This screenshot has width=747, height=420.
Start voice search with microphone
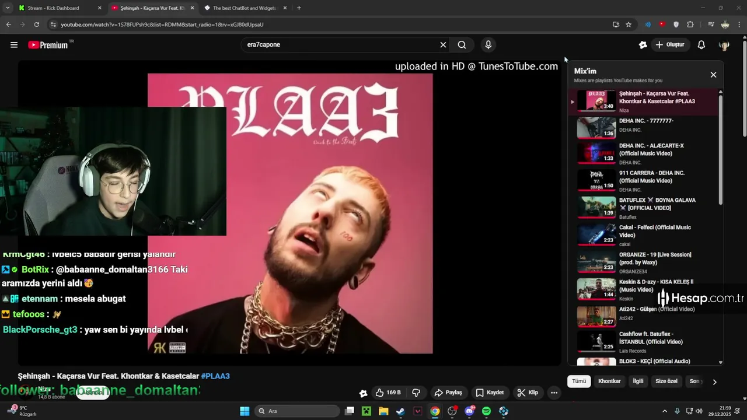488,45
